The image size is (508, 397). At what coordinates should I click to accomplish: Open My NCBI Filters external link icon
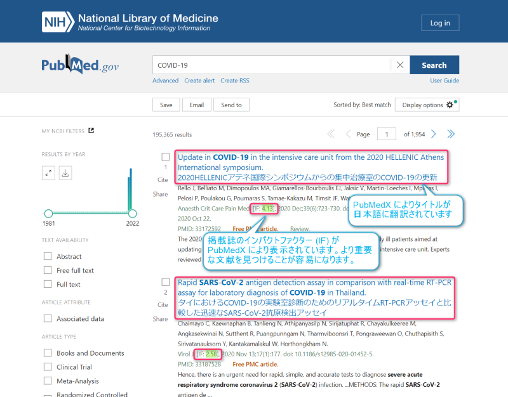tap(91, 131)
